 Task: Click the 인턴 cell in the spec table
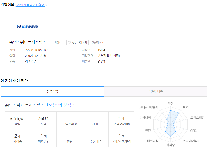(70, 138)
